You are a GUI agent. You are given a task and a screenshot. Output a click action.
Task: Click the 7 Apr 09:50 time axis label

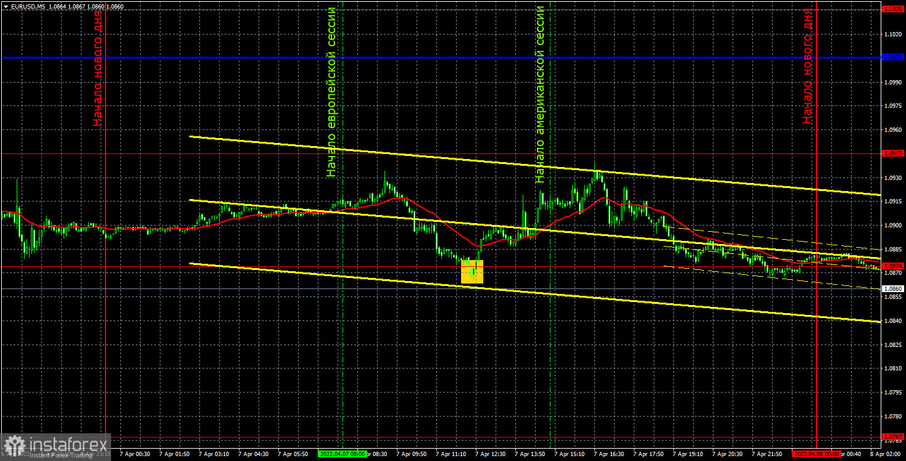pos(413,454)
